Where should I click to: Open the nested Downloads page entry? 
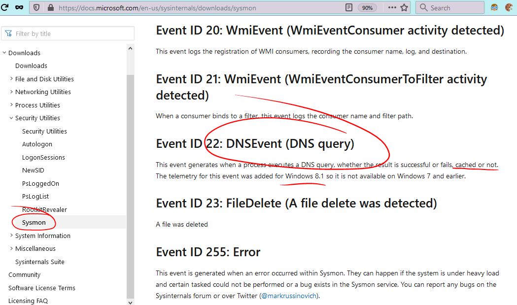(31, 66)
